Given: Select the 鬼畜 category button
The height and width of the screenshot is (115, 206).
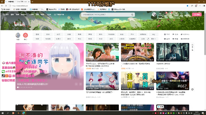Looking at the screenshot, I should point(80,34).
